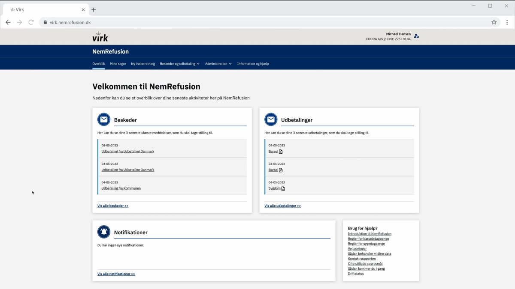
Task: Click the Notifikationer bell icon
Action: [104, 232]
